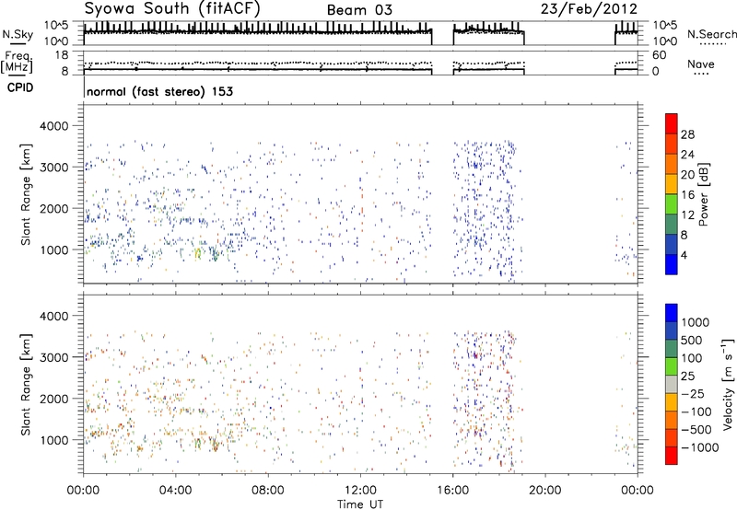Screen dimensions: 737x510
Task: Click the 'Power [dB]' colorbar label
Action: [703, 194]
